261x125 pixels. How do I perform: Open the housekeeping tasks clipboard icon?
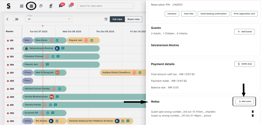click(x=41, y=6)
